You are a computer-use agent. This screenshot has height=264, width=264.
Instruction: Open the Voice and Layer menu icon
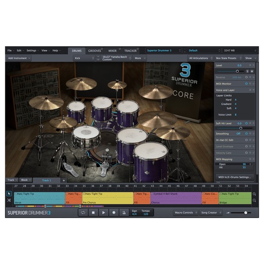pyautogui.click(x=250, y=90)
